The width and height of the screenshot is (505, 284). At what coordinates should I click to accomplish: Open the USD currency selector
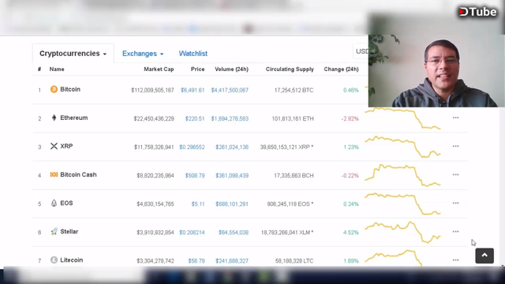(361, 51)
